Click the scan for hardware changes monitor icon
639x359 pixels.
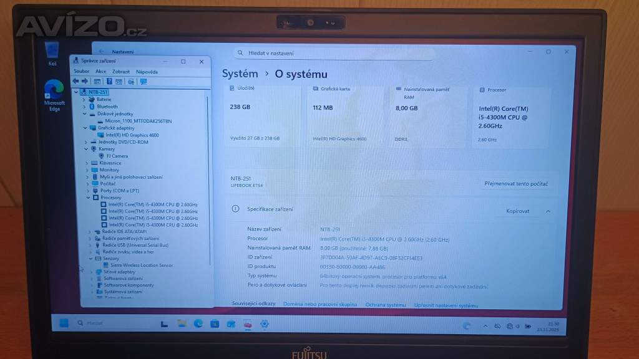pyautogui.click(x=144, y=81)
